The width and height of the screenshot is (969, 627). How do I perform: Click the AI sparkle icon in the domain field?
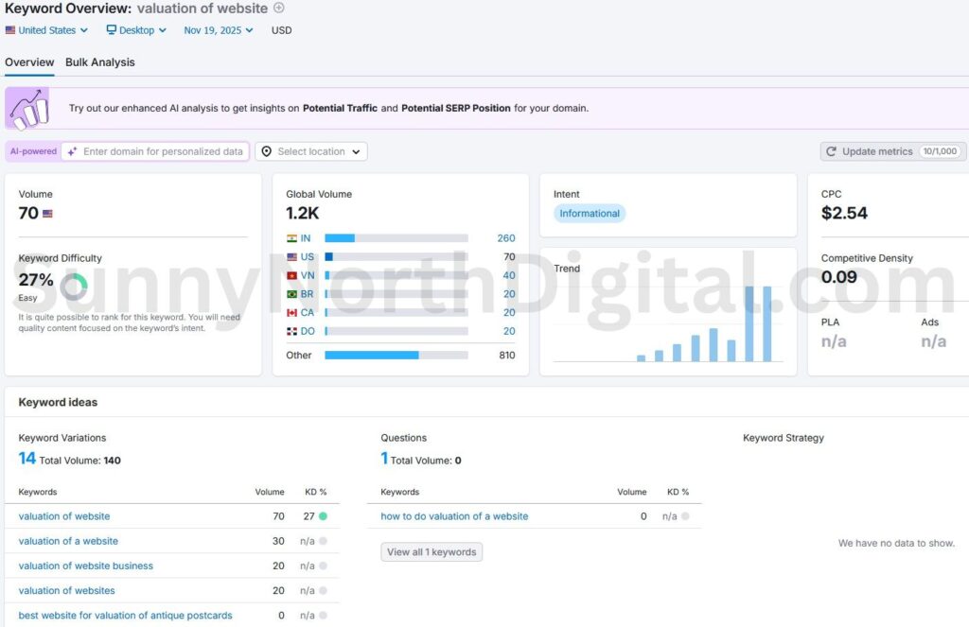click(72, 151)
